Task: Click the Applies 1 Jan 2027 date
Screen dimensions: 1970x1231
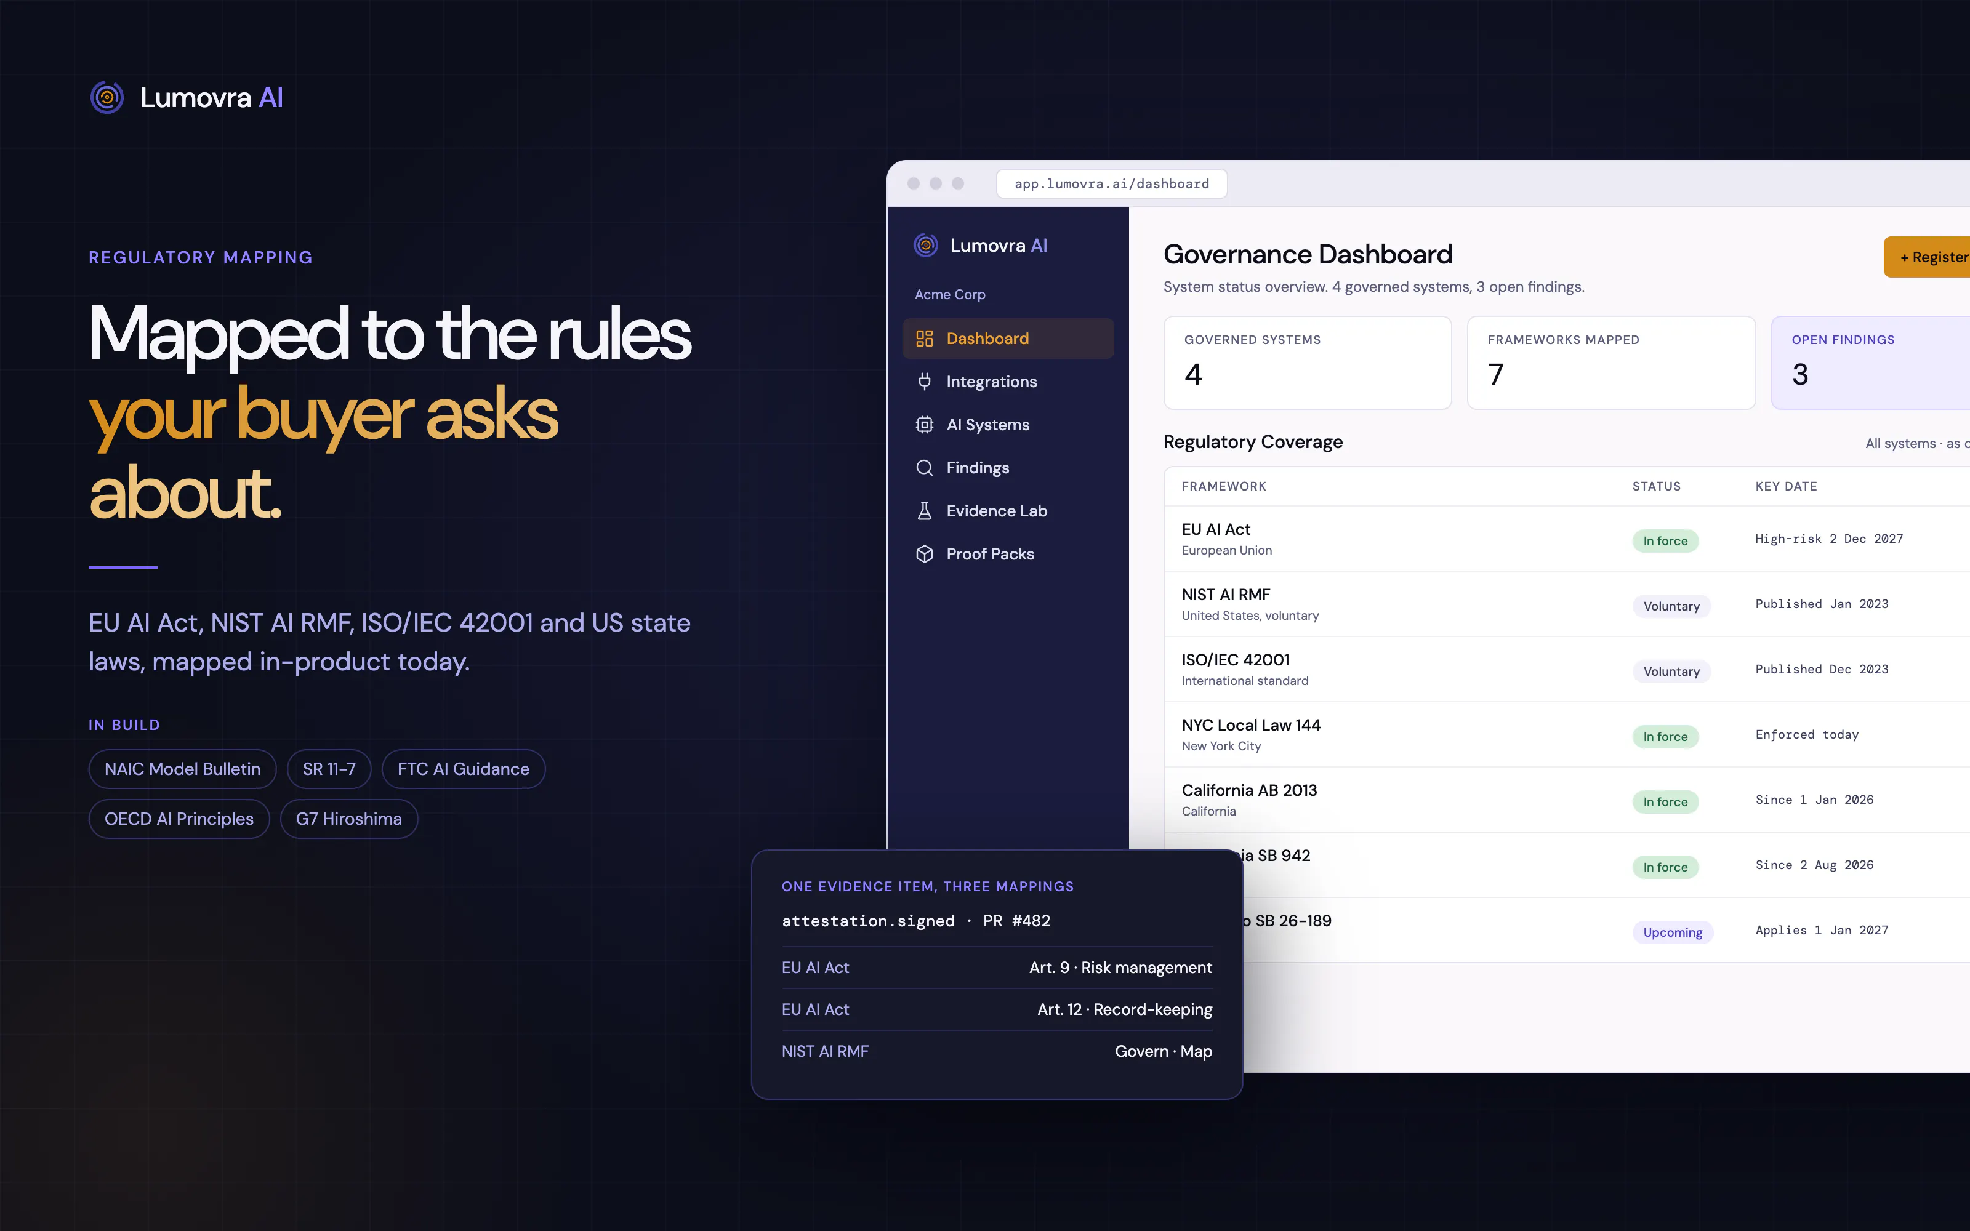Action: coord(1822,930)
